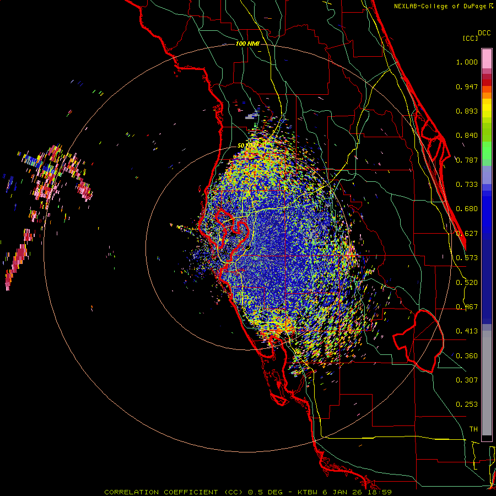Screen dimensions: 496x496
Task: Click the [CC] unit label
Action: [x=470, y=38]
